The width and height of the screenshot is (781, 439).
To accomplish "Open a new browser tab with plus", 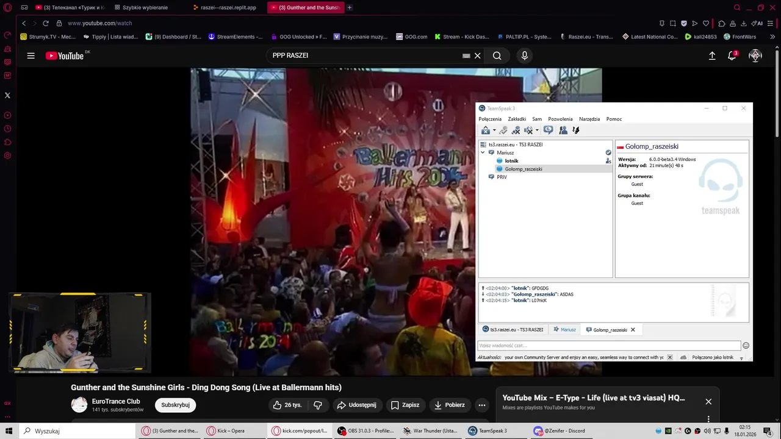I will [350, 7].
